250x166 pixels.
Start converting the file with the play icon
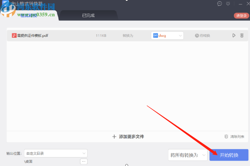click(x=234, y=35)
